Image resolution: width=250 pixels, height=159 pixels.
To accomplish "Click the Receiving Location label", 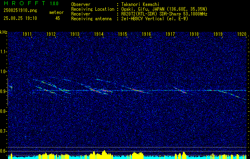I will click(x=93, y=9).
